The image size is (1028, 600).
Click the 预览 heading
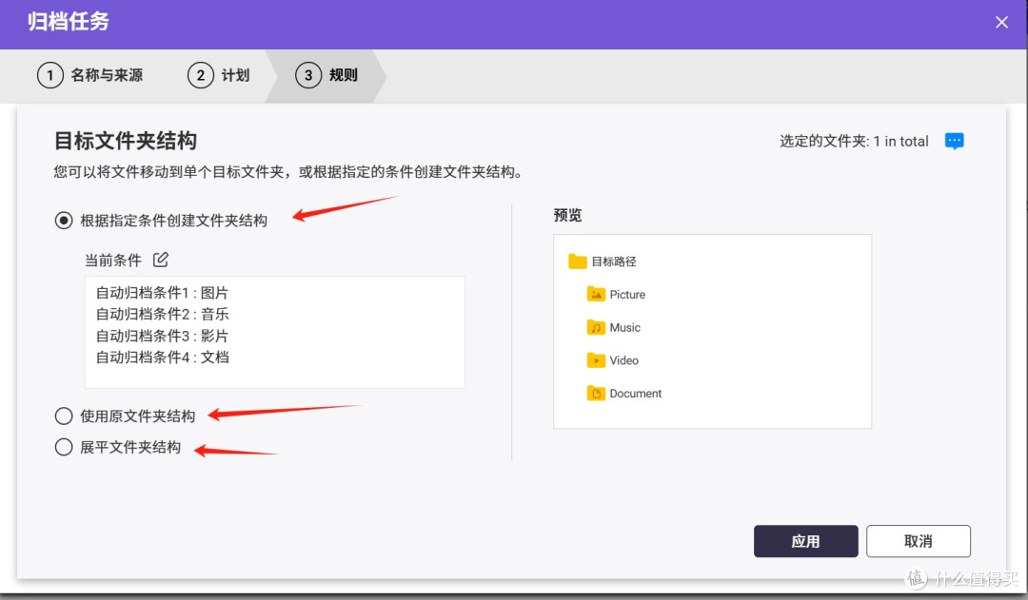[x=567, y=215]
